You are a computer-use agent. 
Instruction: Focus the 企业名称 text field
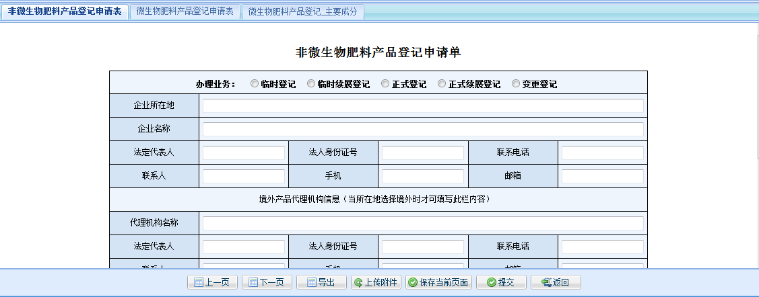pyautogui.click(x=423, y=129)
